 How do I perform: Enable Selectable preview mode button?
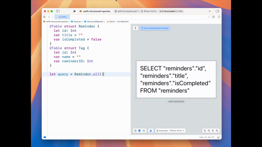(140, 131)
